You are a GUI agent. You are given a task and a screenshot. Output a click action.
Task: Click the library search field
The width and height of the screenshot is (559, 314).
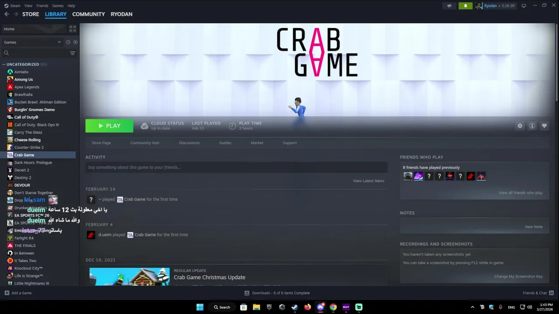tap(36, 53)
